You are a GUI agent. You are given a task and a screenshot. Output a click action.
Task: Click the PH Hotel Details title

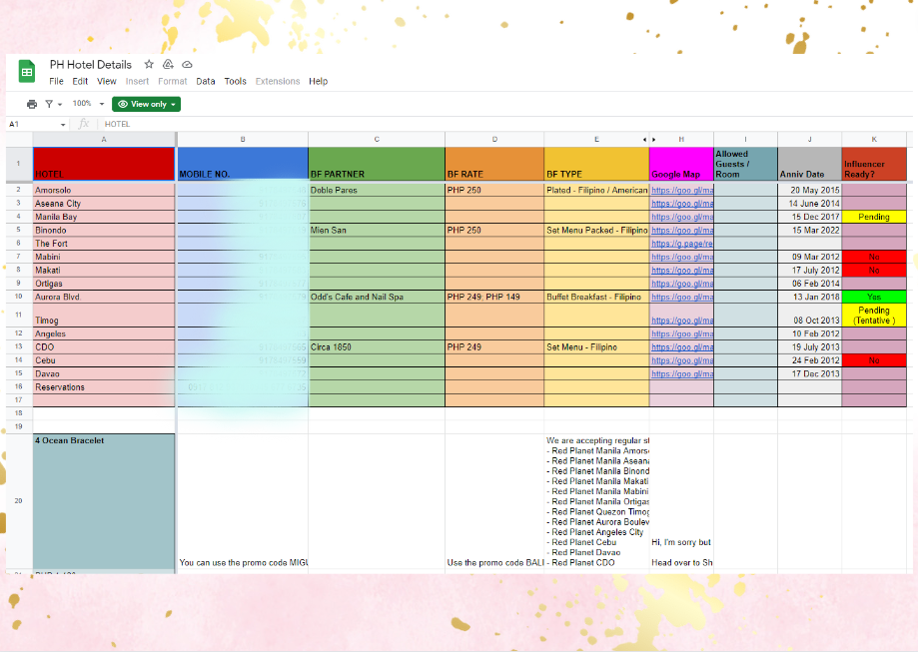[x=91, y=64]
